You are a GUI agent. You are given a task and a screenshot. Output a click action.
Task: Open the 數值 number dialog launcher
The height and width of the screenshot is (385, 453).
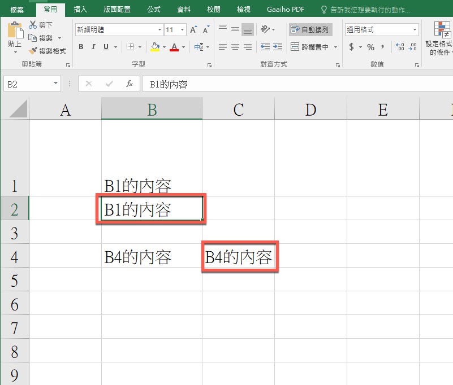[417, 65]
